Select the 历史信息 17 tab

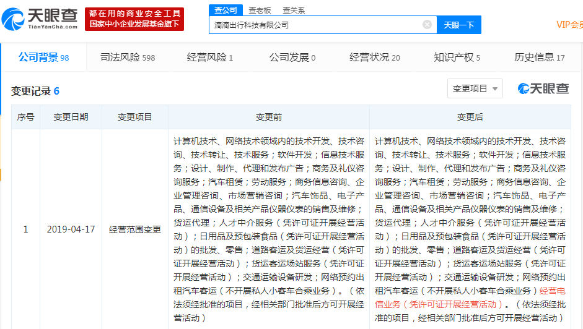coord(540,57)
